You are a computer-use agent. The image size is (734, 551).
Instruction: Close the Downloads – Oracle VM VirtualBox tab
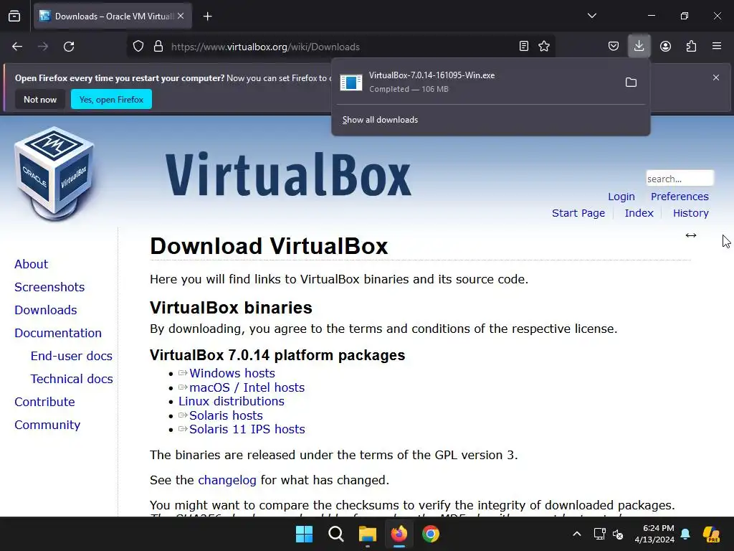click(x=181, y=16)
